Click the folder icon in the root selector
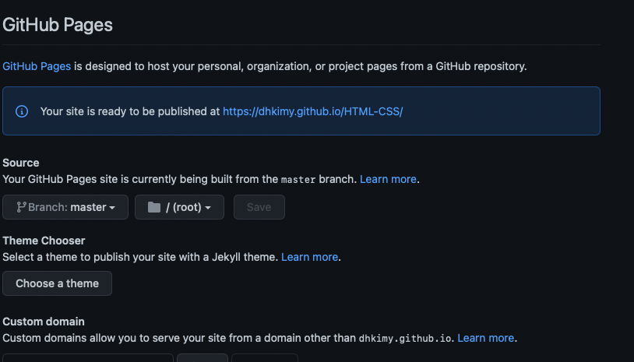The height and width of the screenshot is (362, 634). pos(154,207)
